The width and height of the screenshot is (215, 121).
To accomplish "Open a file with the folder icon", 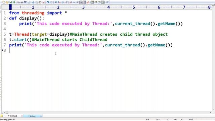I will [x=7, y=2].
